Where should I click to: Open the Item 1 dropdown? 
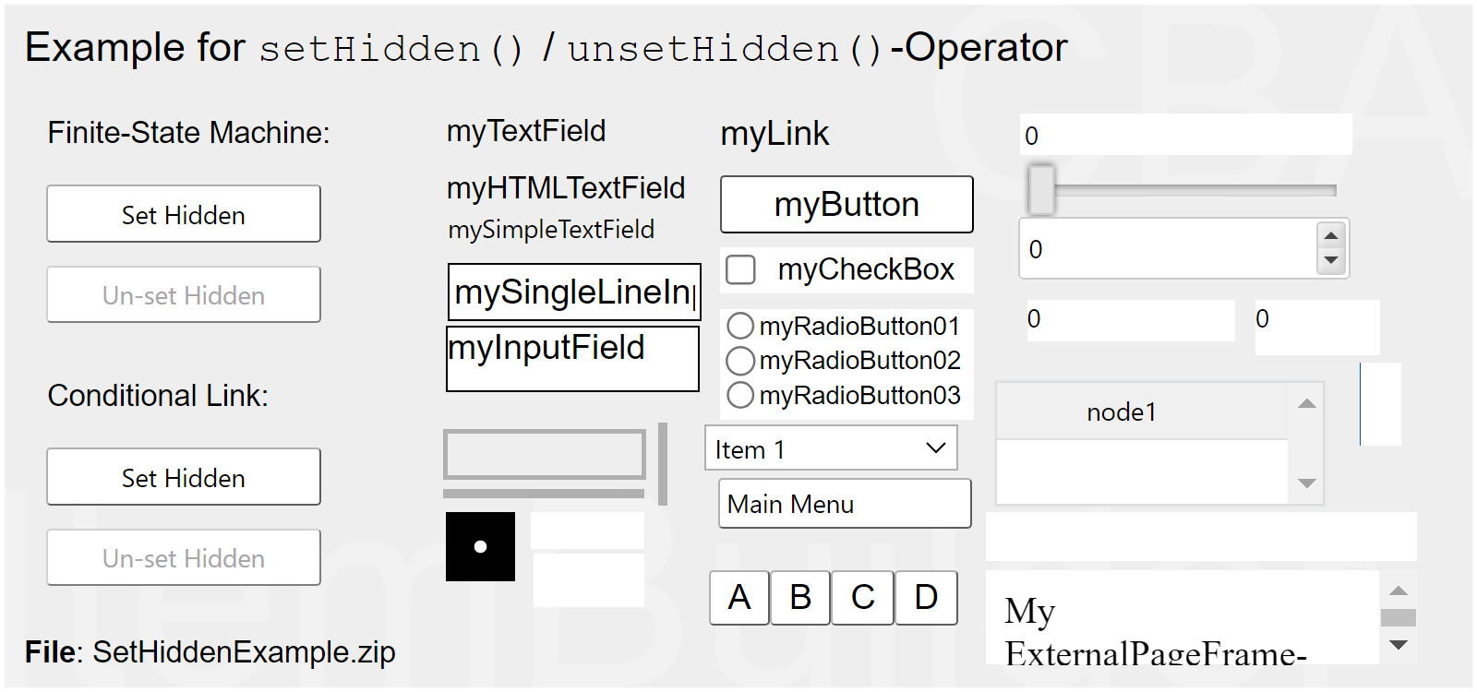(831, 448)
